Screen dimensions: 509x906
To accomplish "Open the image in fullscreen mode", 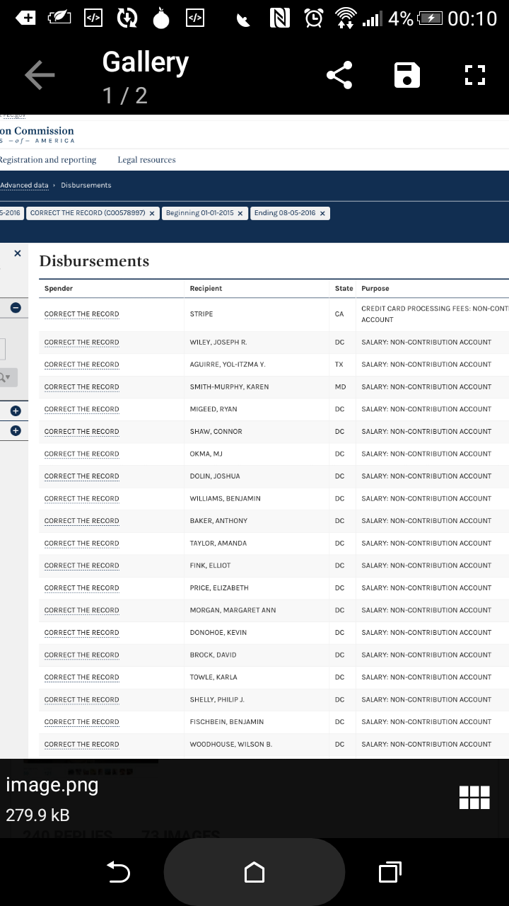I will coord(475,75).
